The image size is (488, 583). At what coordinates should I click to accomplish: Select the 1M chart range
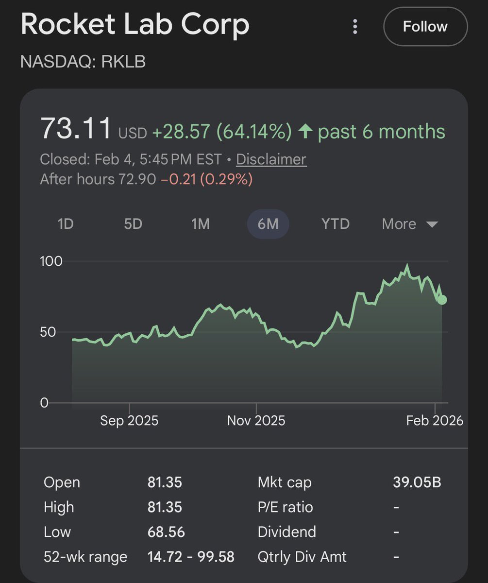pos(200,224)
